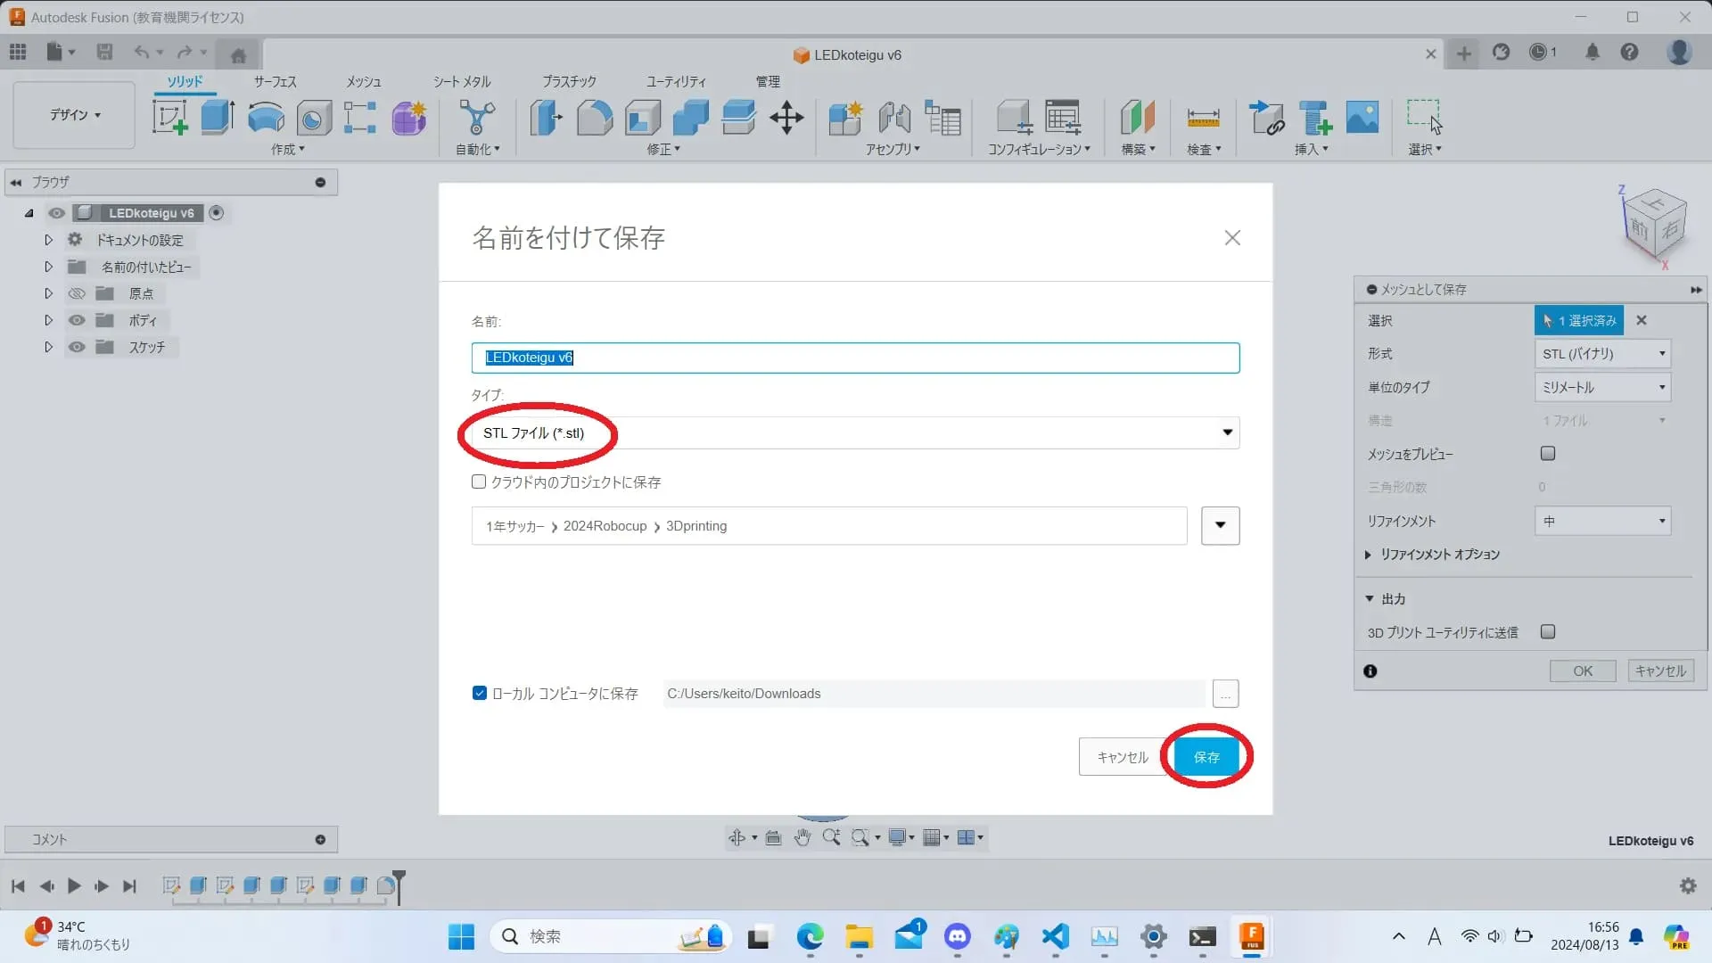Open Visual Studio Code from taskbar

click(x=1055, y=936)
